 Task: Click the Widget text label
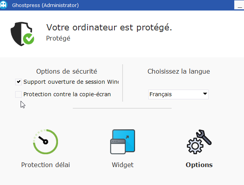(x=123, y=165)
